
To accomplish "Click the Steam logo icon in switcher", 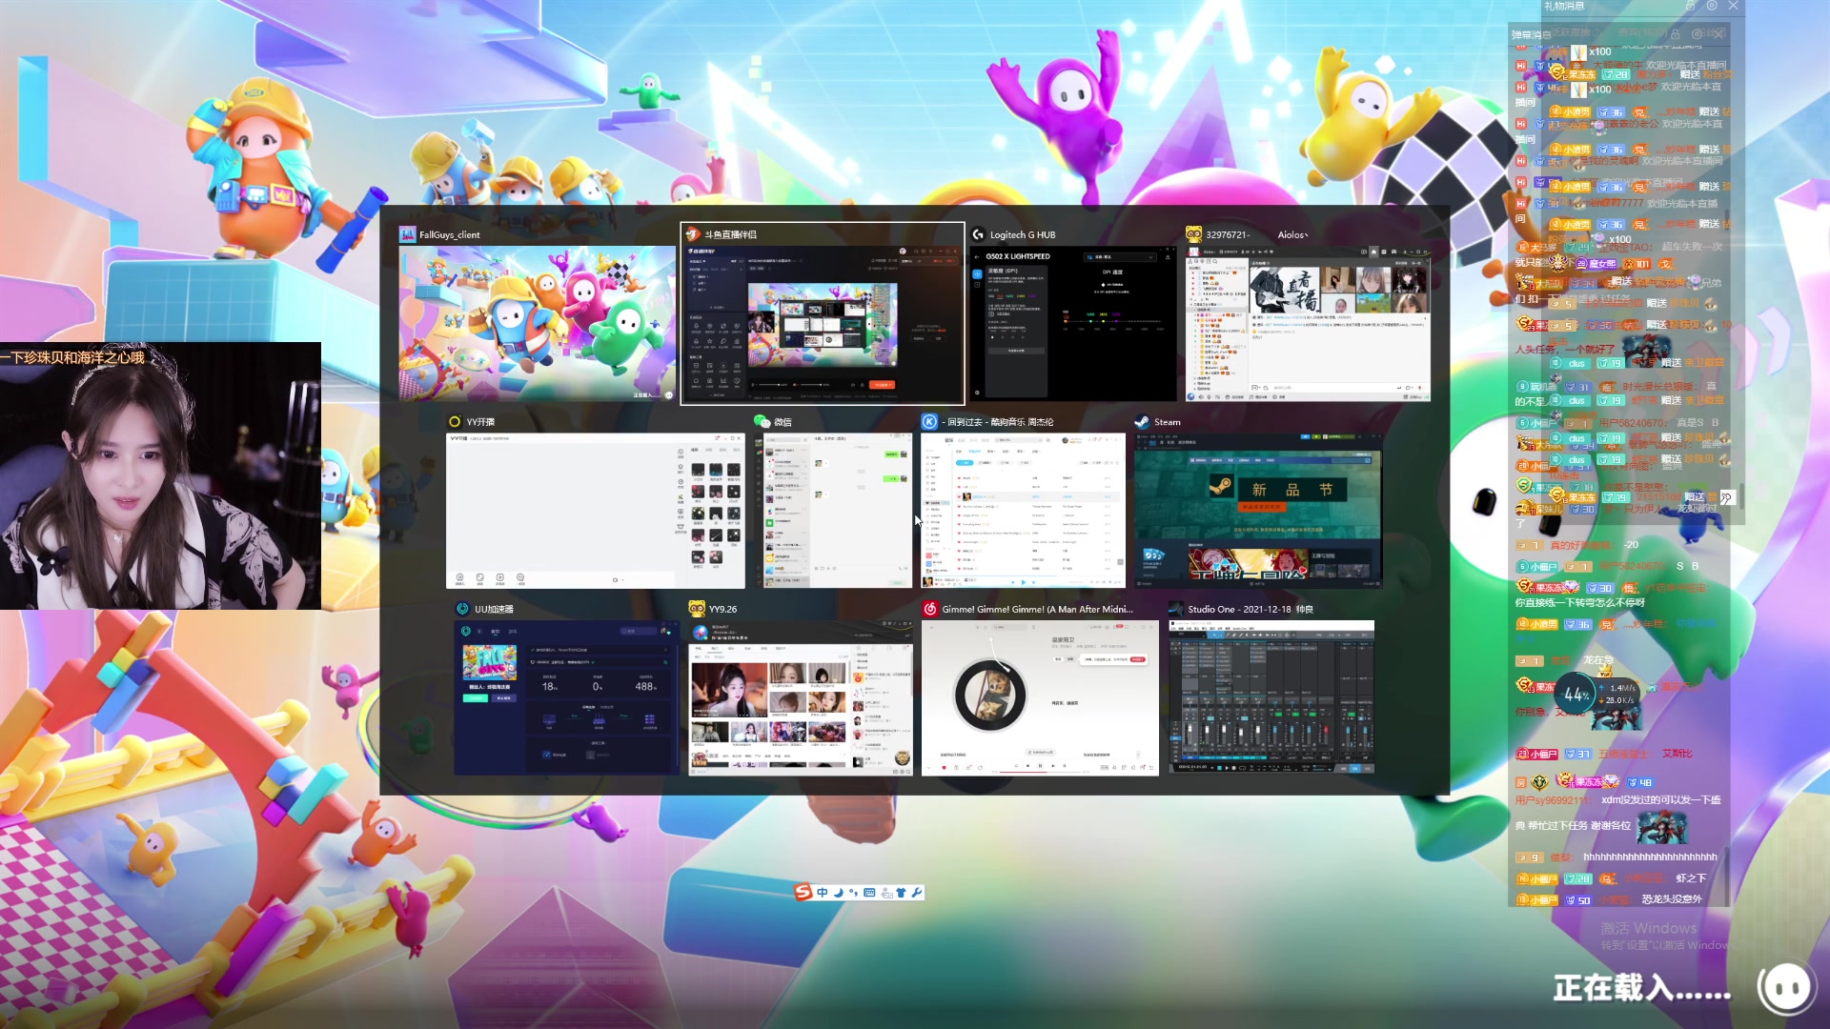I will (1142, 421).
